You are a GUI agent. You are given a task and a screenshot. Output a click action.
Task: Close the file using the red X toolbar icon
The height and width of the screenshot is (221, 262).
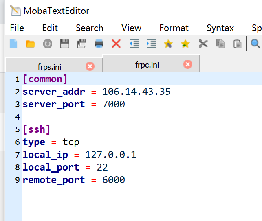[116, 44]
